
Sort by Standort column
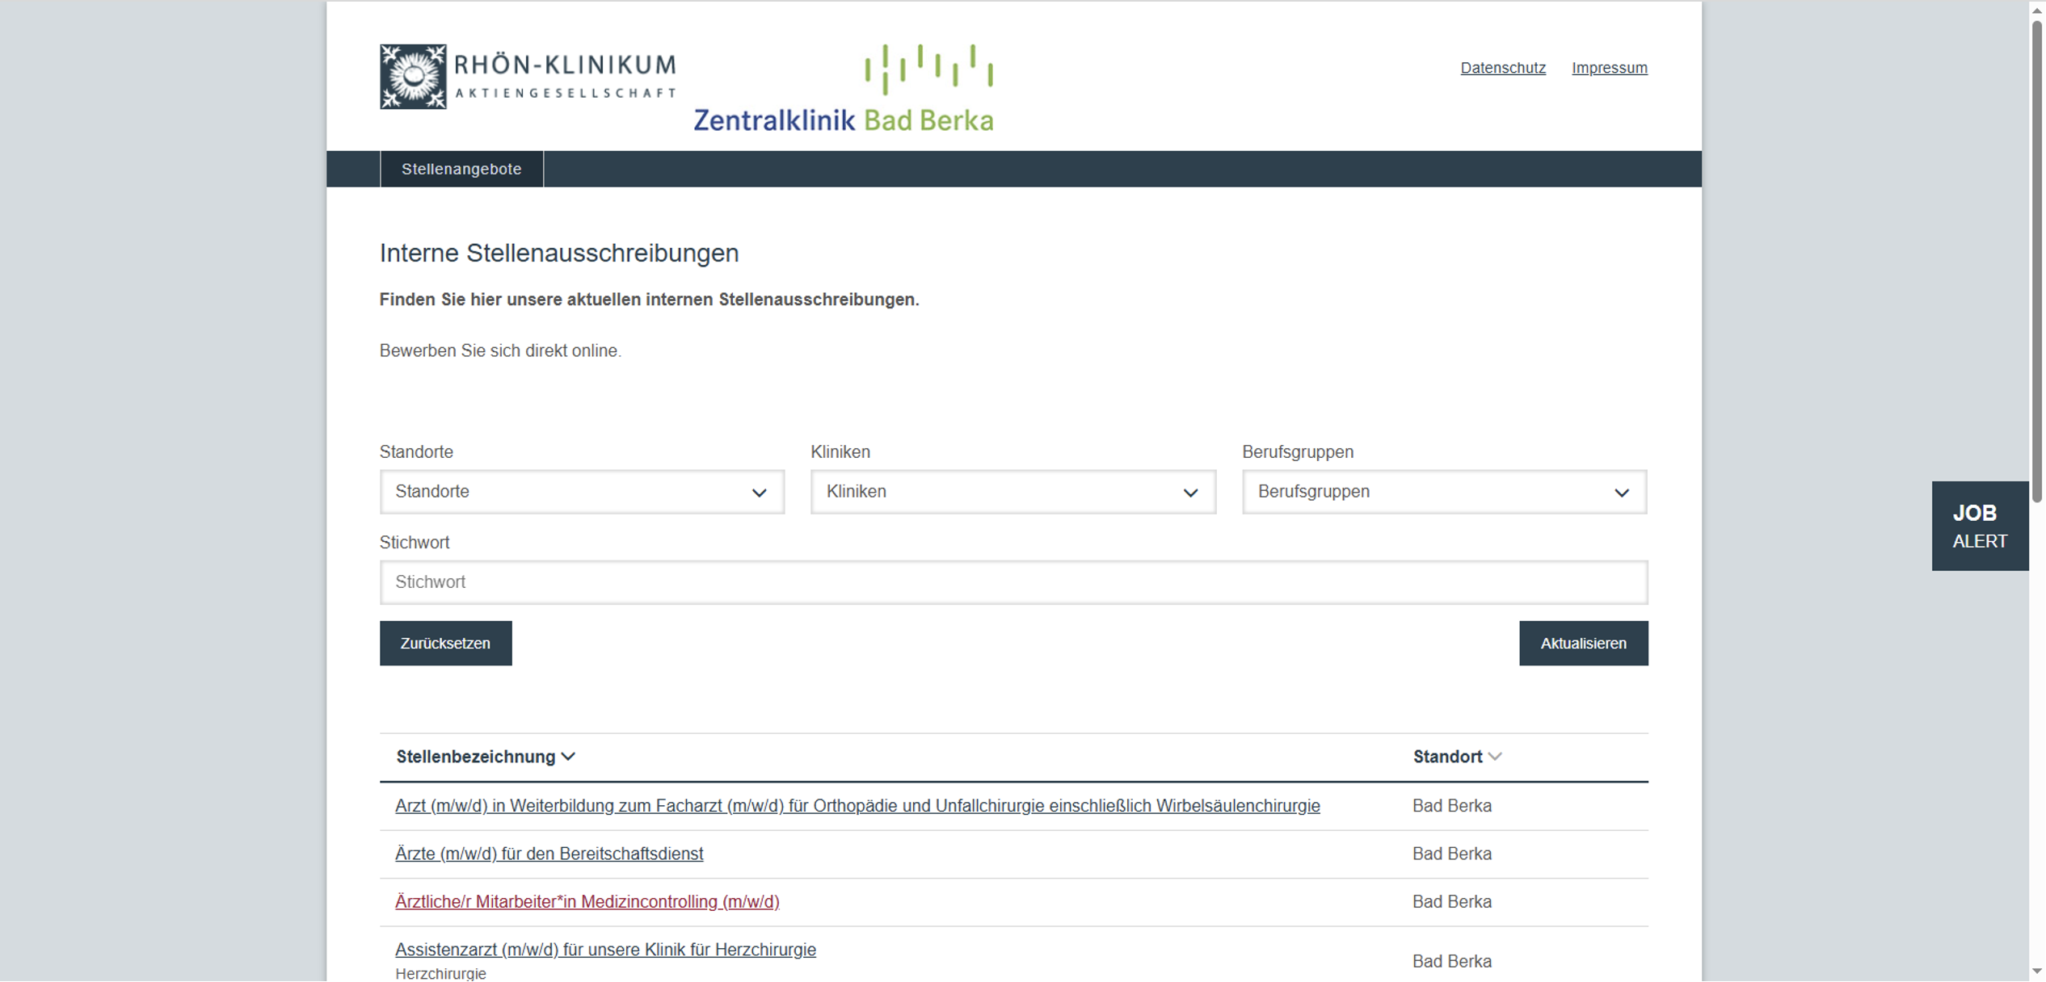(1457, 757)
